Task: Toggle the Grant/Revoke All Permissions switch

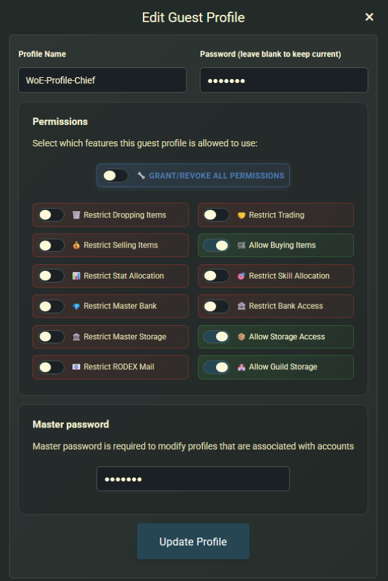Action: (x=115, y=175)
